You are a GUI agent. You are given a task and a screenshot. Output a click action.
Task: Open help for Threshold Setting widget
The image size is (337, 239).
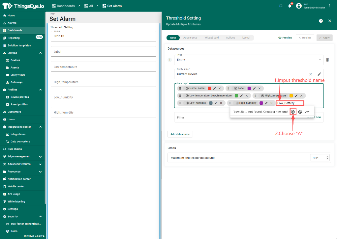point(321,21)
